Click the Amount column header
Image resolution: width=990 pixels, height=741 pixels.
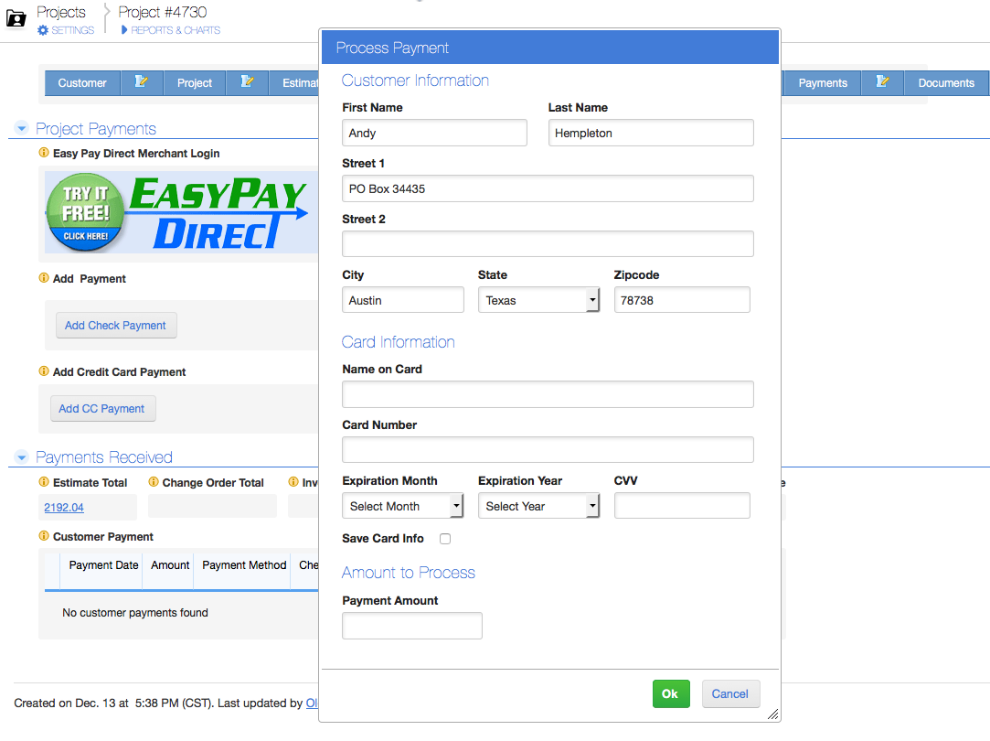click(170, 565)
